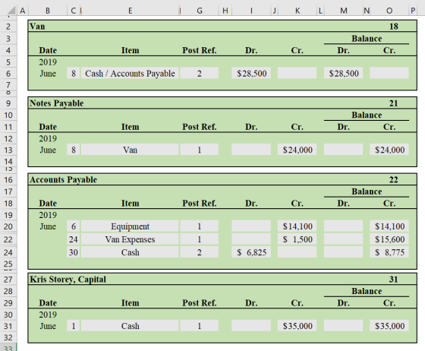425x351 pixels.
Task: Click the $15,600 balance credit cell
Action: tap(389, 239)
